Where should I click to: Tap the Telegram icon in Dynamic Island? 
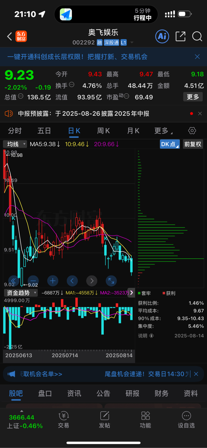click(x=66, y=14)
